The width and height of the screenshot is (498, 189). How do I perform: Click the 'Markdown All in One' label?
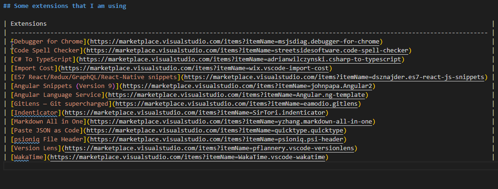pos(48,121)
